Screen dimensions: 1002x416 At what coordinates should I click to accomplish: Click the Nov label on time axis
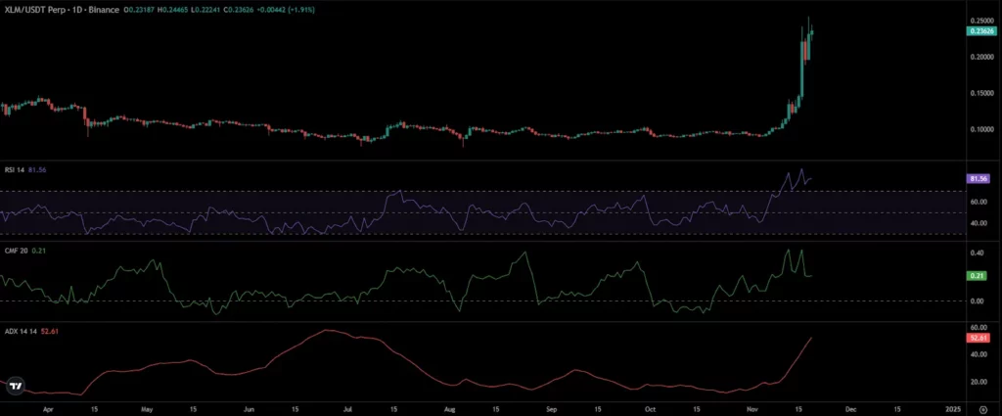[x=751, y=408]
